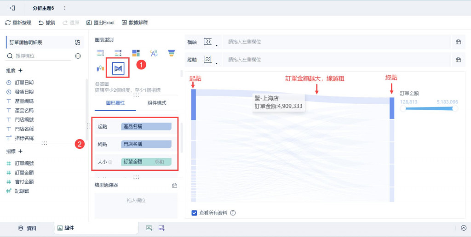
Task: Add an indicator with the plus beside 指標
Action: [20, 151]
